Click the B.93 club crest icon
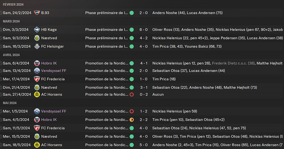This screenshot has width=284, height=149. [37, 13]
